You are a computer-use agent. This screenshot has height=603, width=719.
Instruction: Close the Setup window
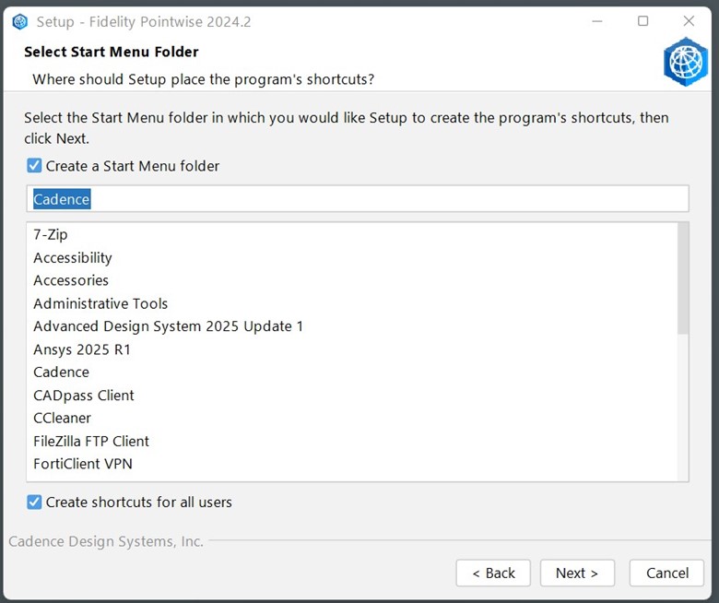[x=689, y=21]
